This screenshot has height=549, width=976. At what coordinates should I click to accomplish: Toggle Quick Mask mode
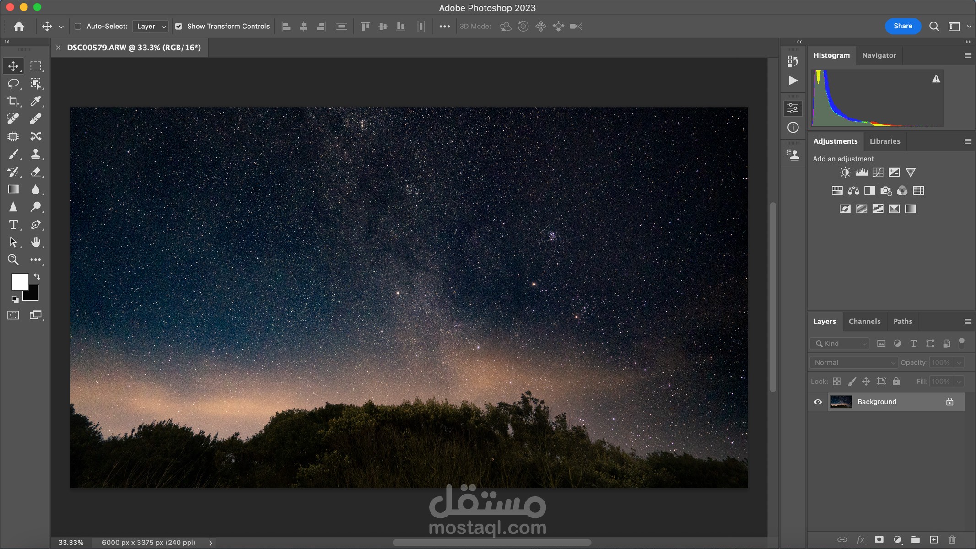tap(13, 315)
